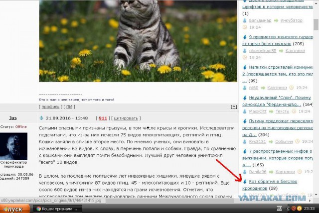Click the Chrome icon in the taskbar
The height and width of the screenshot is (213, 319).
pos(38,209)
